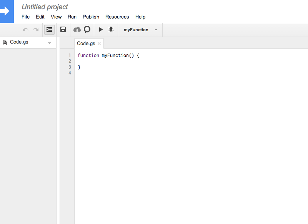Save the project using the disk icon
Screen dimensions: 308x224
[63, 29]
